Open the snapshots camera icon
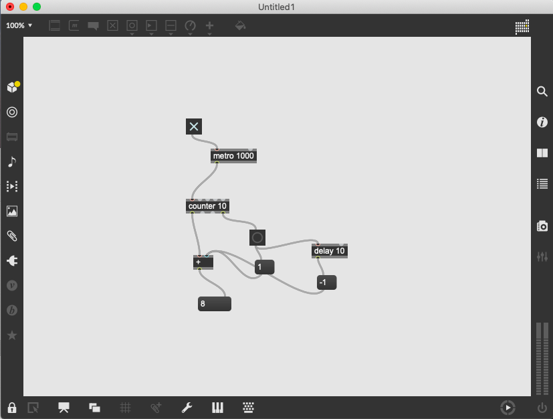 click(x=542, y=226)
